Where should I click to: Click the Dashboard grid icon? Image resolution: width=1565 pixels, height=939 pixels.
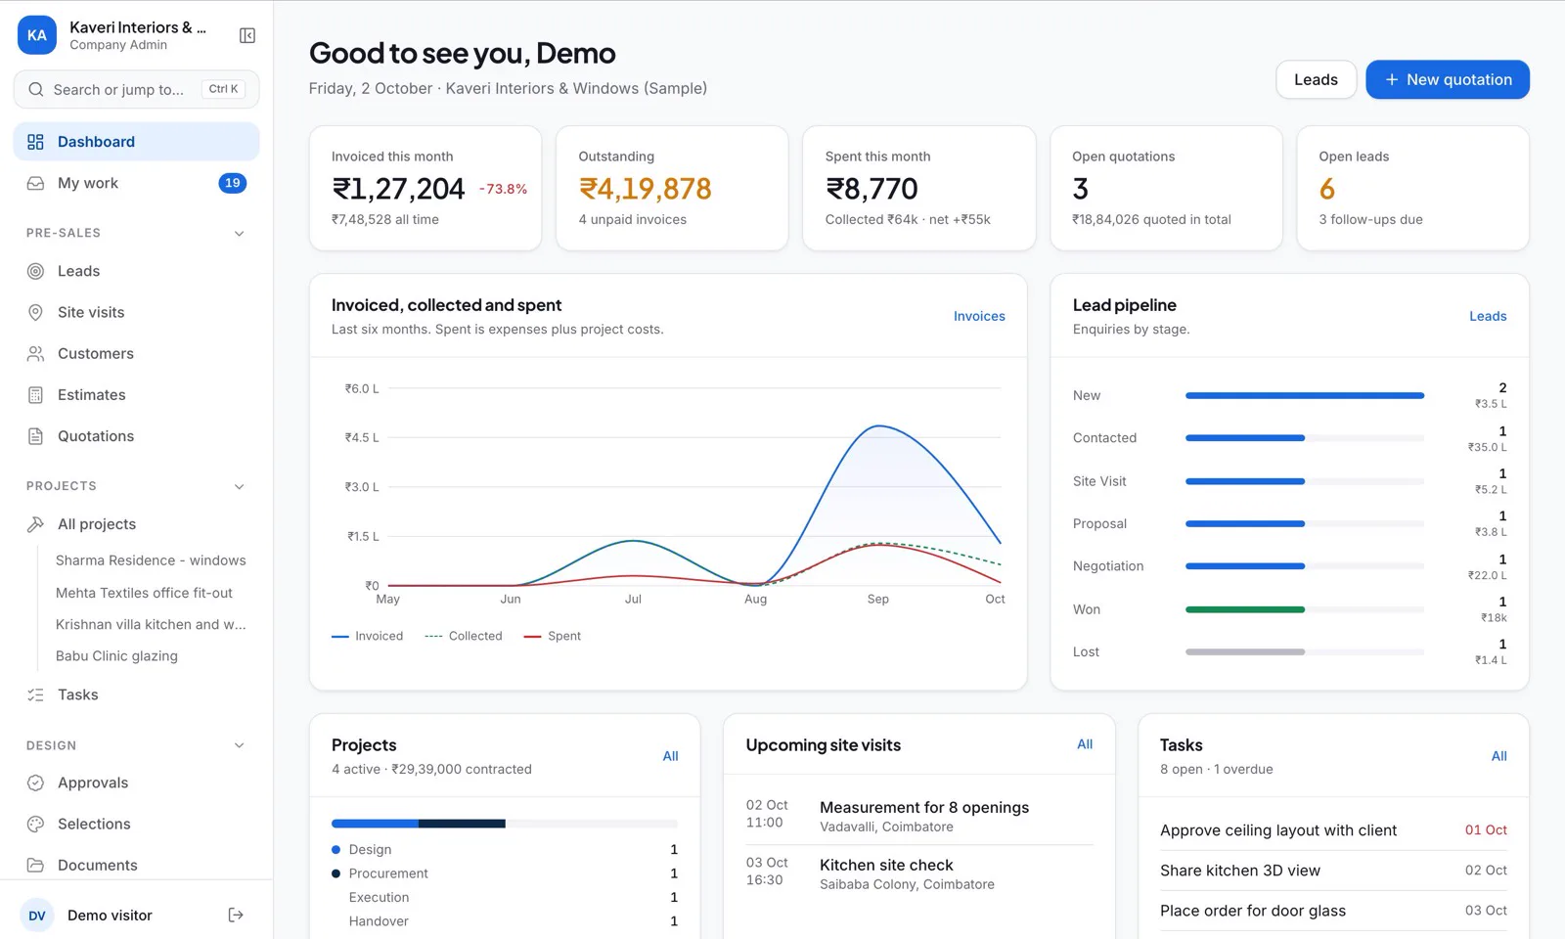[36, 142]
